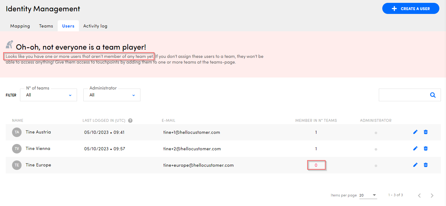The width and height of the screenshot is (446, 206).
Task: Delete user Tine Vienna with trash icon
Action: [426, 148]
